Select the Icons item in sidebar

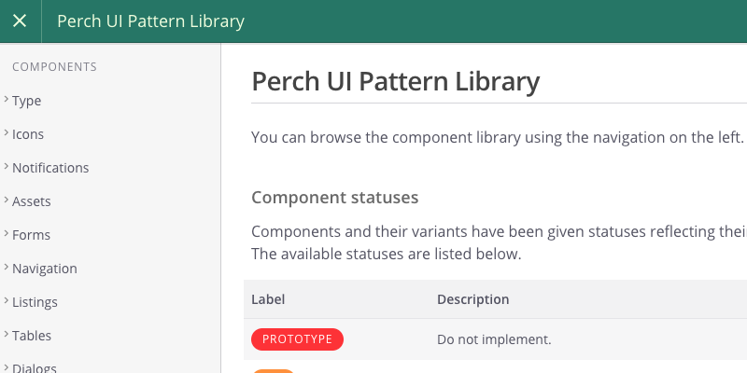click(x=28, y=134)
